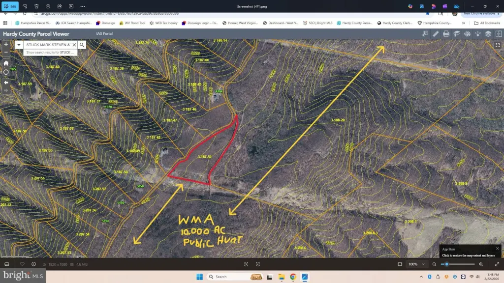
Task: Open the map Print widget
Action: (x=446, y=34)
